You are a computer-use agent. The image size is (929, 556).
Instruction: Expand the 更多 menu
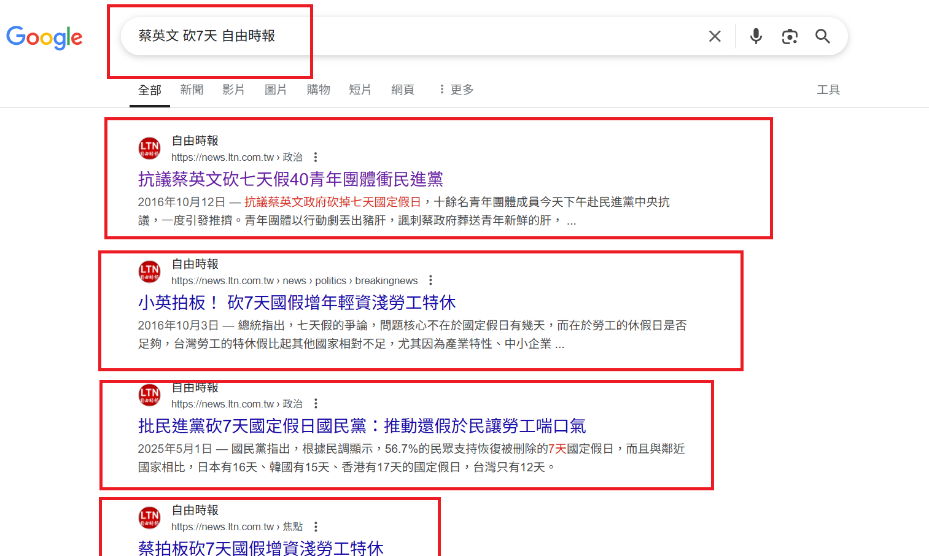click(x=456, y=90)
